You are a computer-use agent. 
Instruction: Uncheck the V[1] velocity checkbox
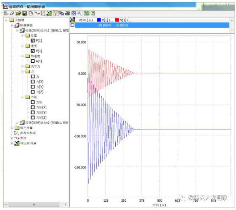[x=33, y=51]
